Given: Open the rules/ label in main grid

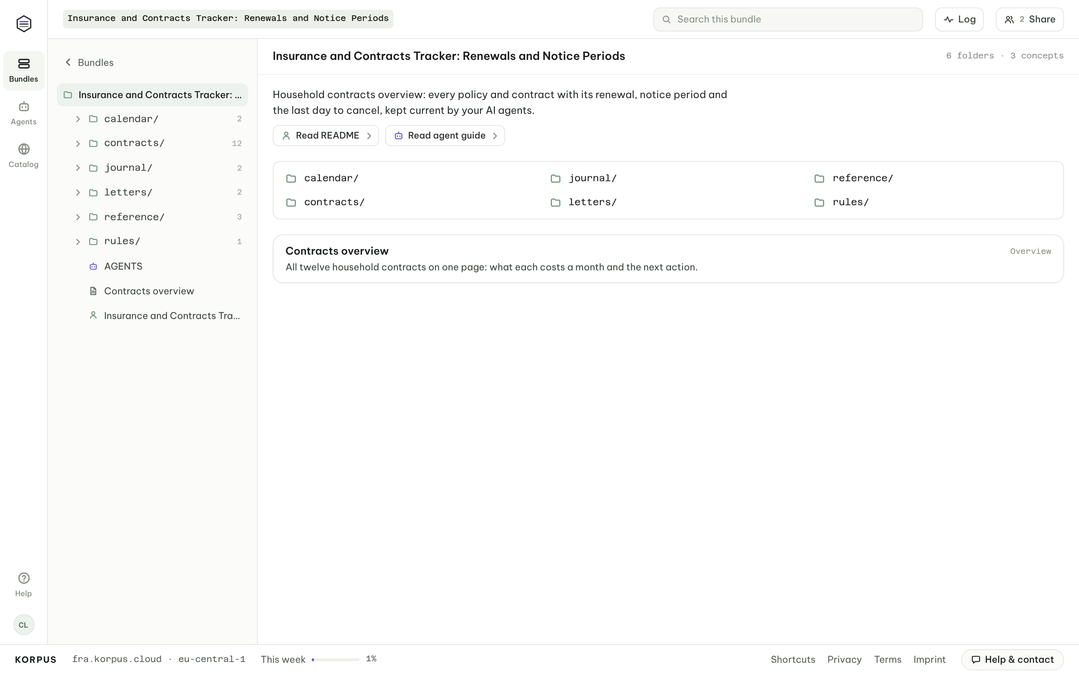Looking at the screenshot, I should [851, 202].
